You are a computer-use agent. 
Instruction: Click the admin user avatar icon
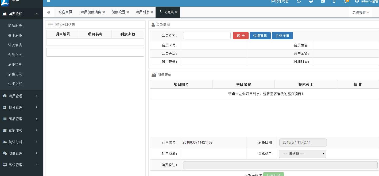tap(357, 1)
